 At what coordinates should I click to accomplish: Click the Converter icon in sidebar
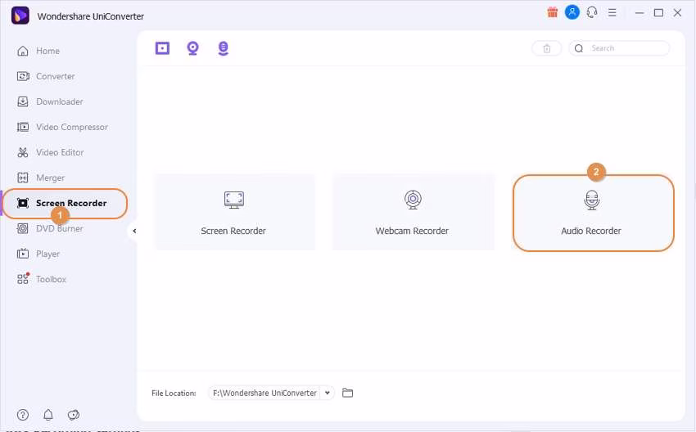[x=23, y=76]
